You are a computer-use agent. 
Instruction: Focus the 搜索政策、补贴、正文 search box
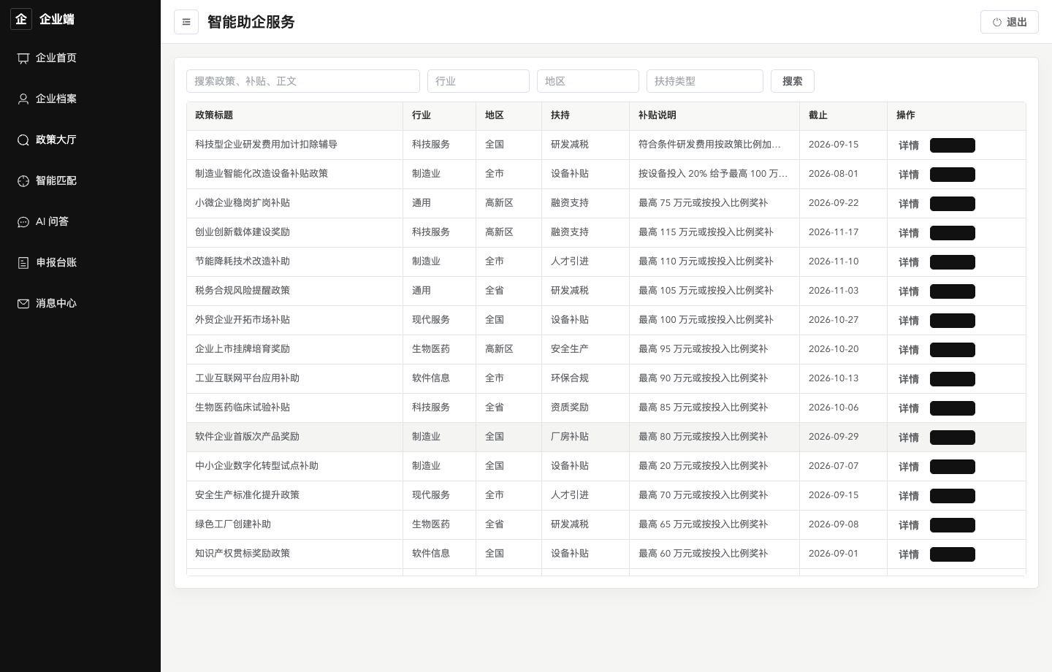[x=303, y=81]
